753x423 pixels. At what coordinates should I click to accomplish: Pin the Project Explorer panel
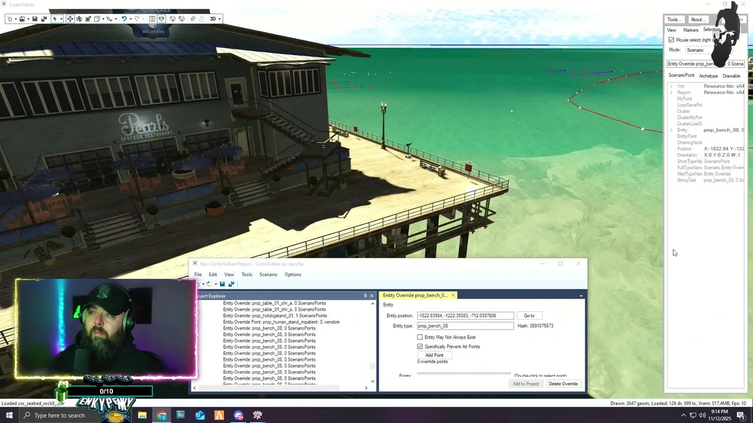365,296
